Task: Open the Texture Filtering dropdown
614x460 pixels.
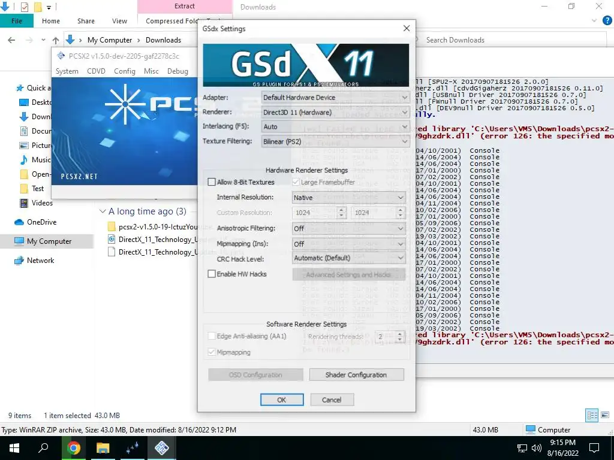Action: (335, 141)
